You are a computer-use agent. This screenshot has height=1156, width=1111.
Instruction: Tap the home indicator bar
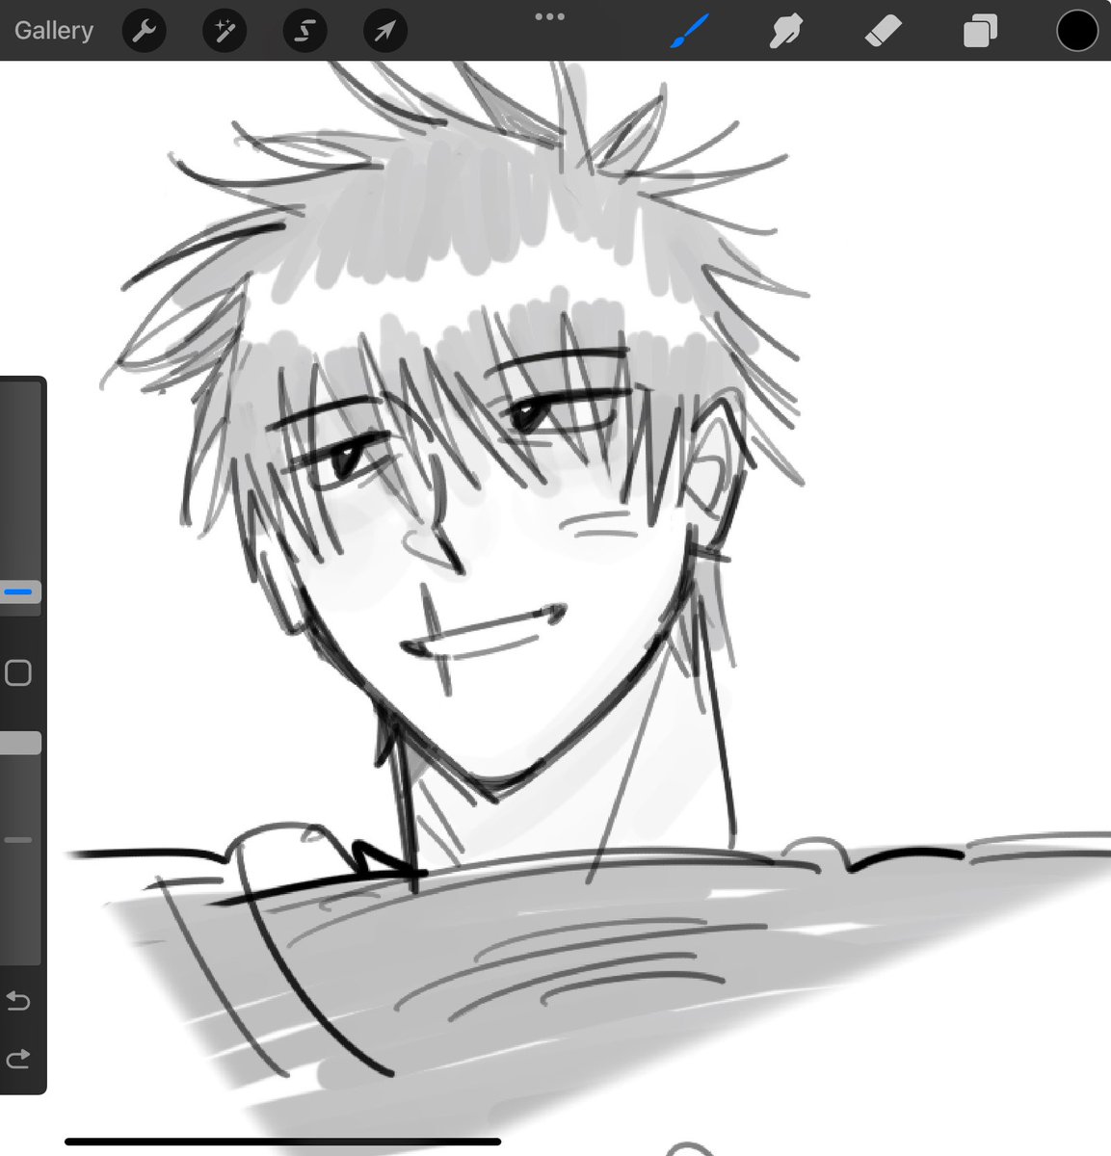pos(282,1142)
